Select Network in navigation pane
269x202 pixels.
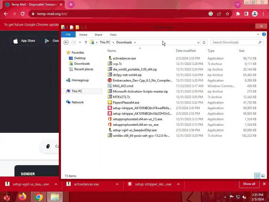tap(77, 102)
